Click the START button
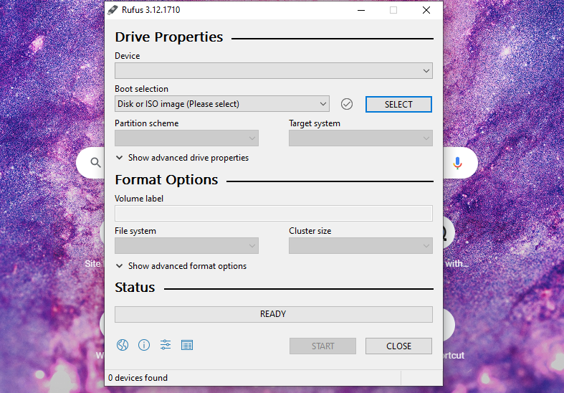 (x=322, y=346)
